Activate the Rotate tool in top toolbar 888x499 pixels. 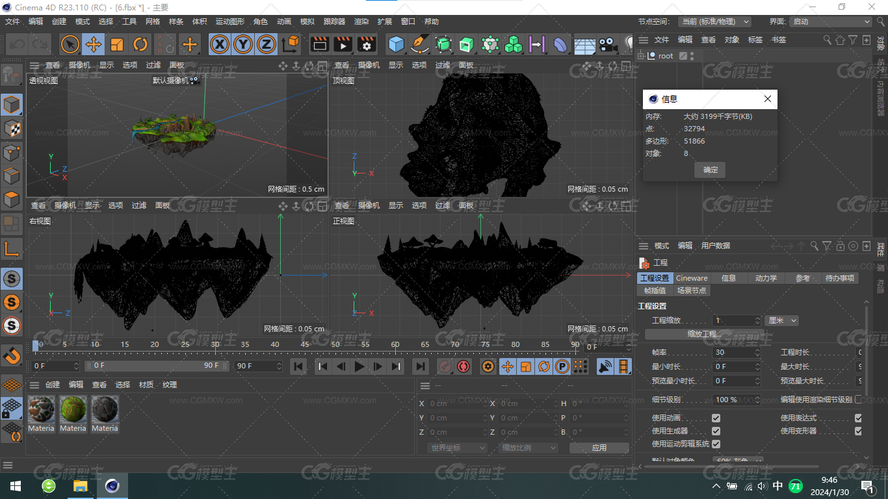(140, 44)
